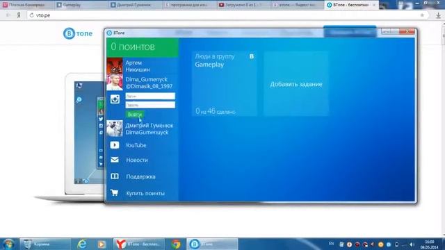This screenshot has width=445, height=250.
Task: Open browser downloads arrow icon
Action: pos(438,15)
